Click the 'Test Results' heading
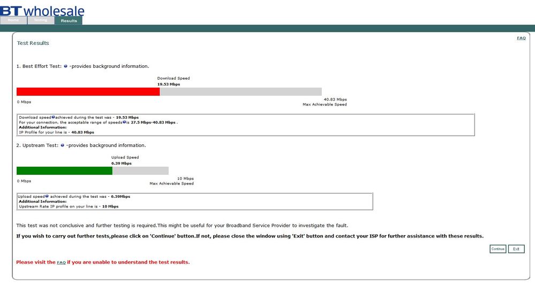This screenshot has height=285, width=535. tap(33, 43)
